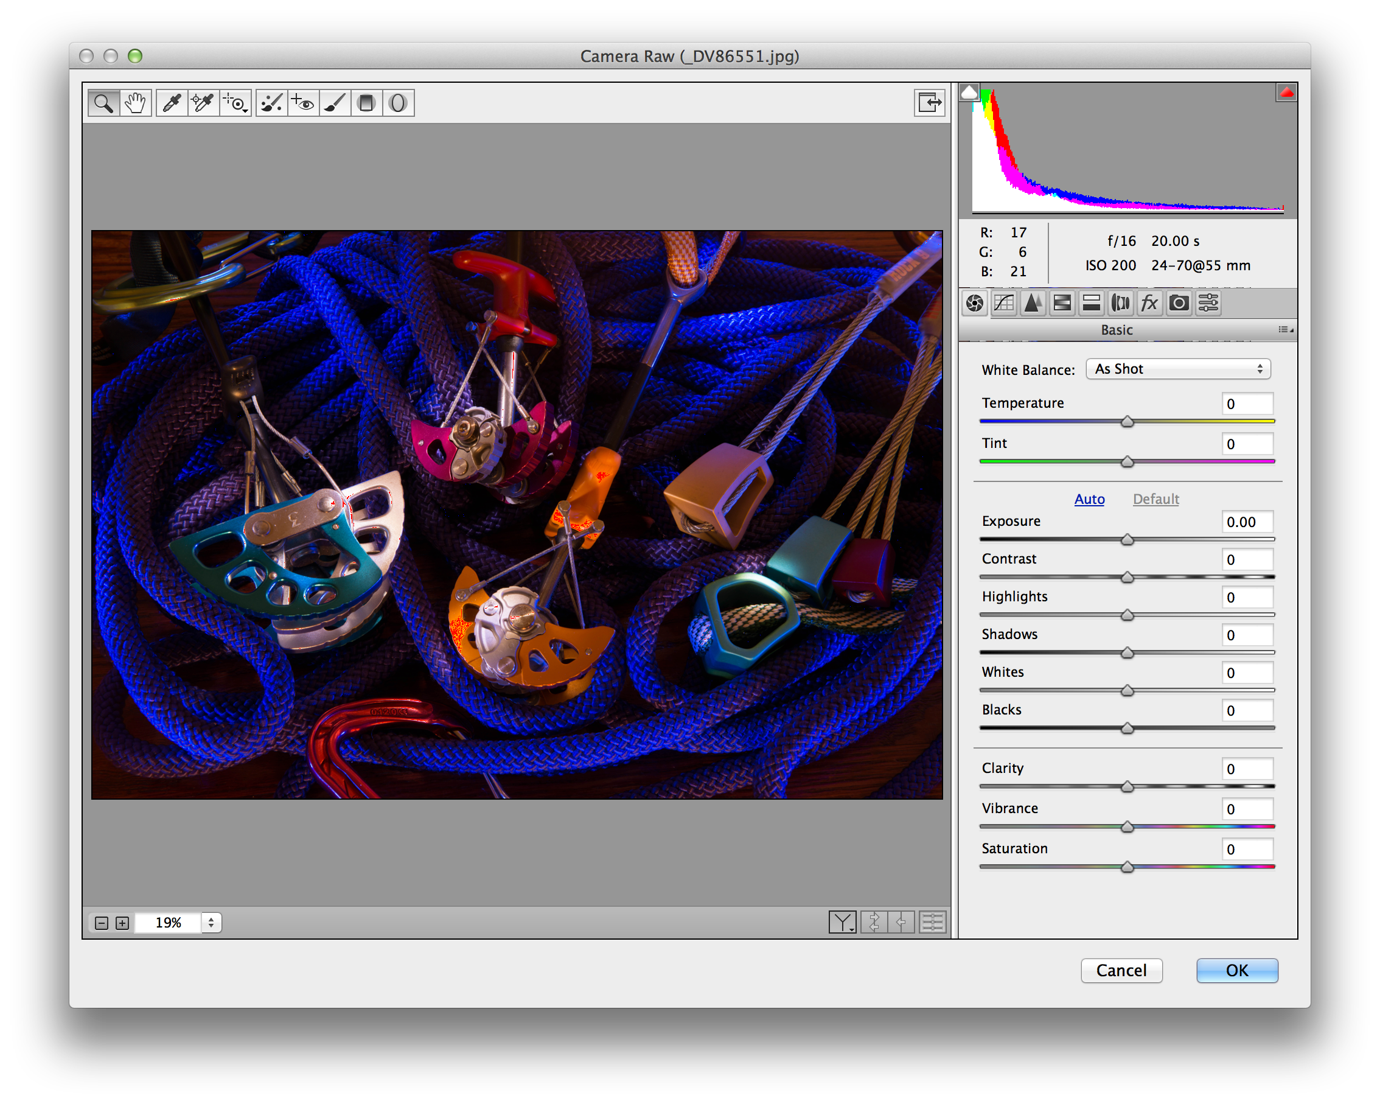Open the Lens Corrections tab
Screen dimensions: 1380x1104
[1120, 303]
